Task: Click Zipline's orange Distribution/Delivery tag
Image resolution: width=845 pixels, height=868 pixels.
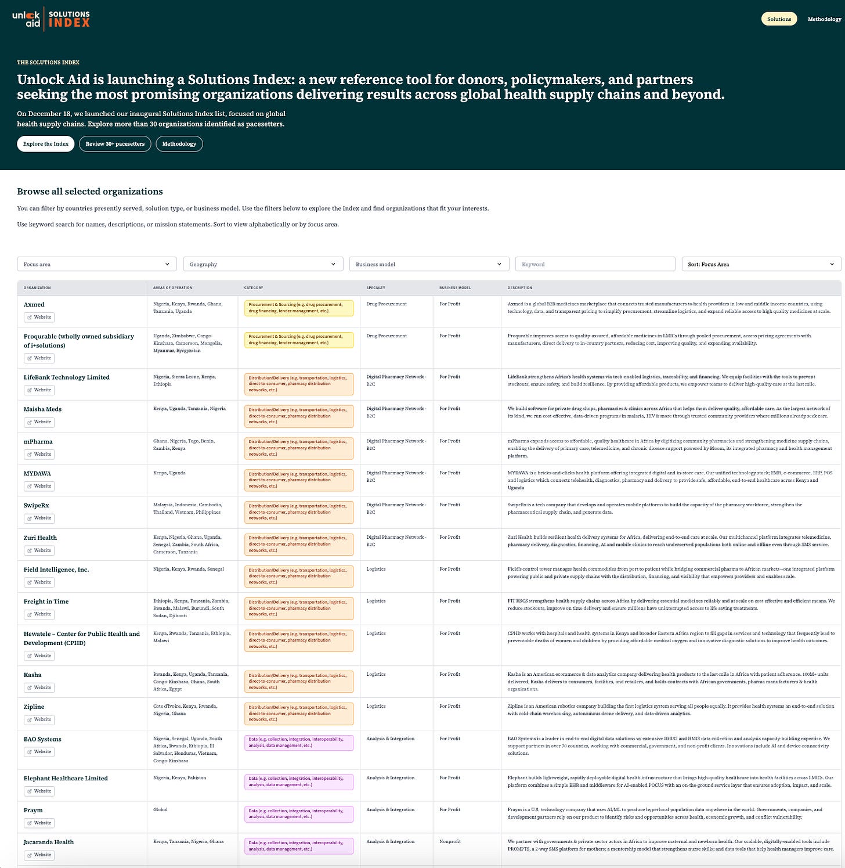Action: pyautogui.click(x=299, y=714)
